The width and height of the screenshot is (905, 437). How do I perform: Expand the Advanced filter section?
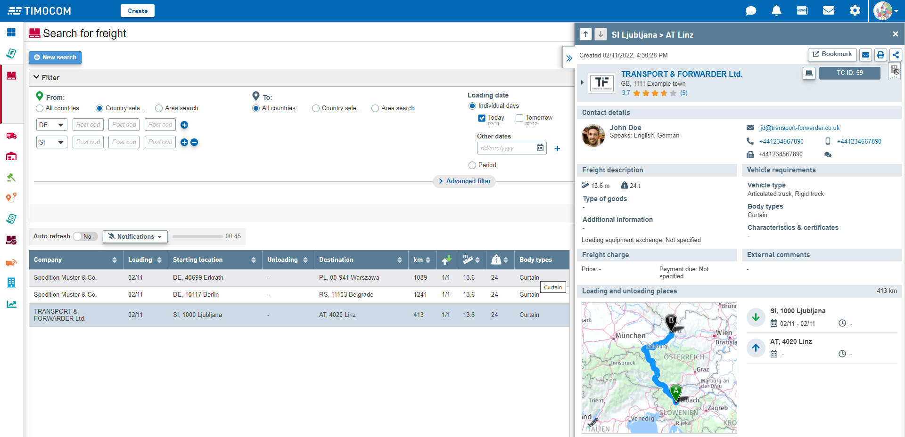click(x=464, y=181)
